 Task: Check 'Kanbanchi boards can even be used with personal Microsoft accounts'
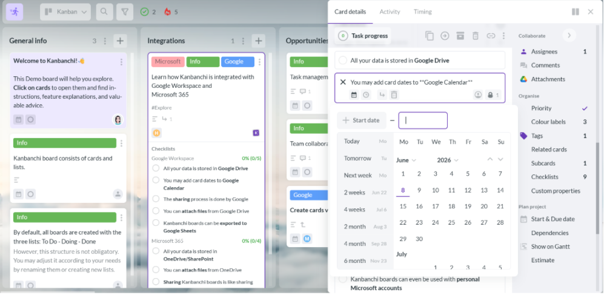(x=343, y=279)
